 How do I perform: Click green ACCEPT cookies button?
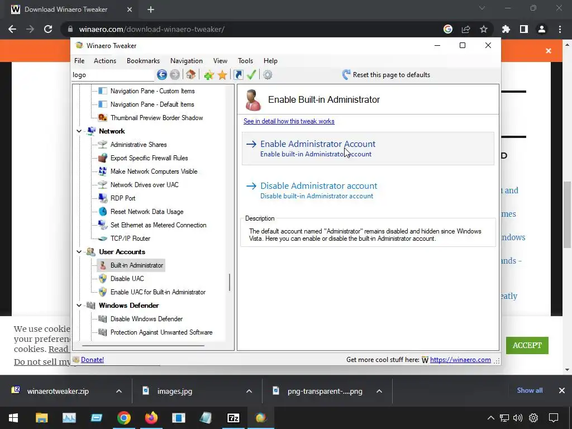(527, 345)
